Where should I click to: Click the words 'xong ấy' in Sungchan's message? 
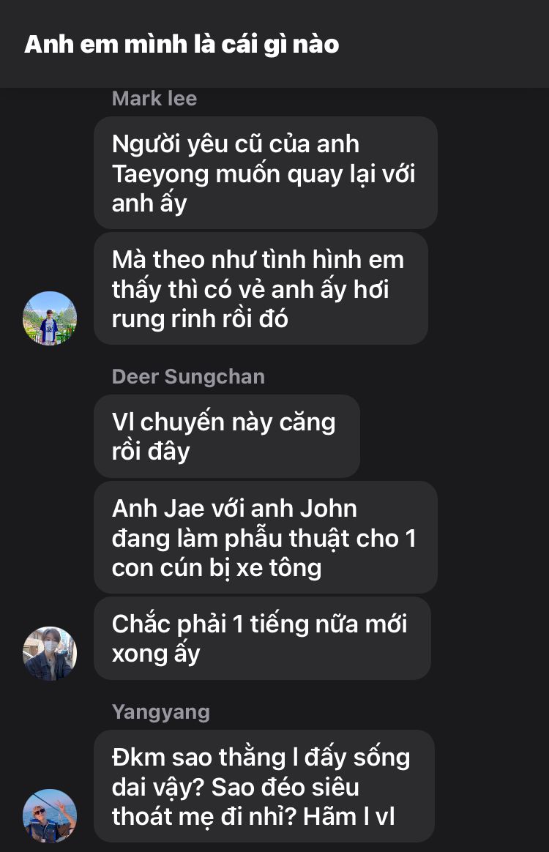(156, 654)
